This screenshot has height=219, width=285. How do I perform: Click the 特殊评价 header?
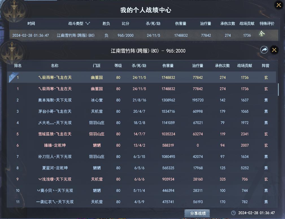[x=267, y=23]
